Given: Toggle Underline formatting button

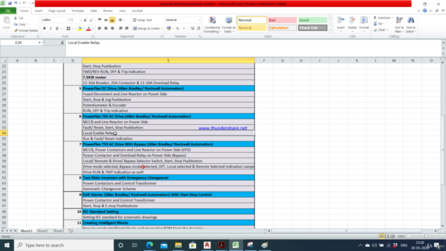Looking at the screenshot, I should [x=57, y=29].
